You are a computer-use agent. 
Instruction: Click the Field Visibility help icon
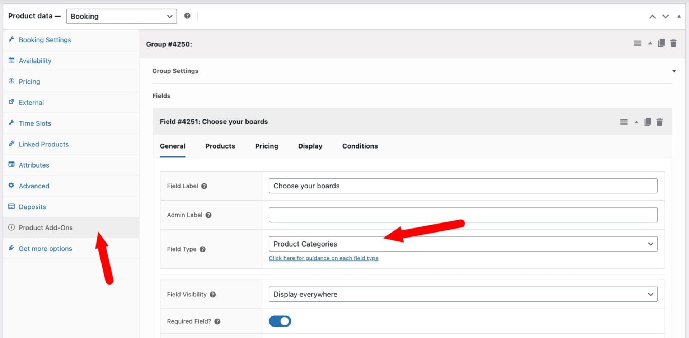(x=213, y=295)
